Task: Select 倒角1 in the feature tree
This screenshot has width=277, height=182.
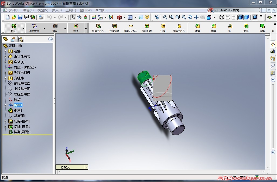Action: click(18, 111)
